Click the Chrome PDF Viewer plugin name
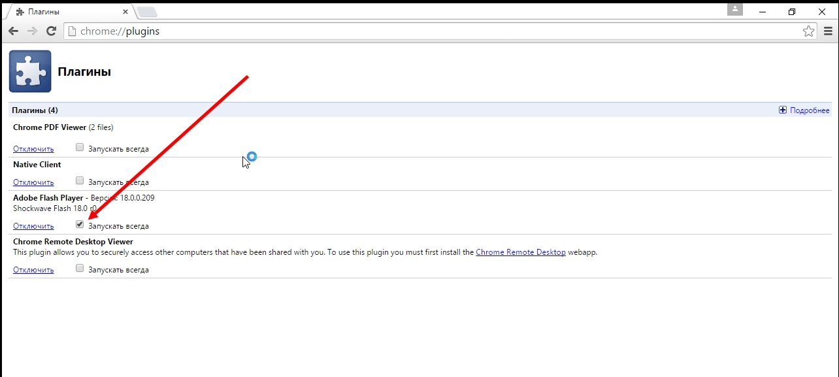Viewport: 839px width, 377px height. [50, 127]
